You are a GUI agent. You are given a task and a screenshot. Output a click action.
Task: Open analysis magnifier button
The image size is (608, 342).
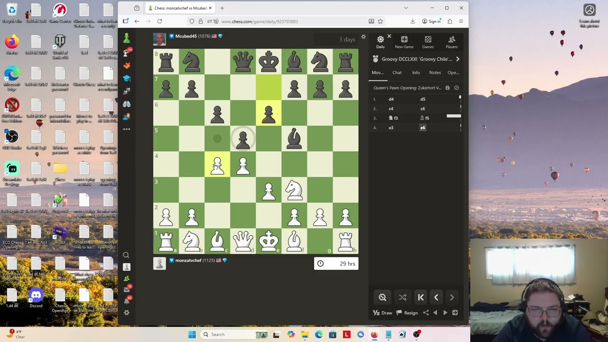tap(382, 297)
